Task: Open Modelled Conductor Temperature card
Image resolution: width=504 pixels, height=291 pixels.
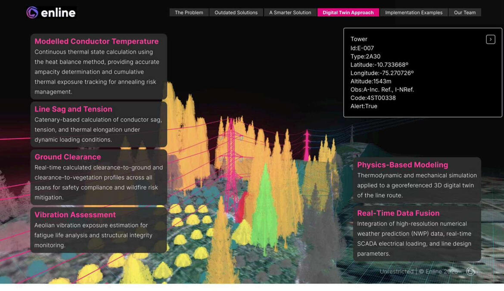Action: [99, 66]
